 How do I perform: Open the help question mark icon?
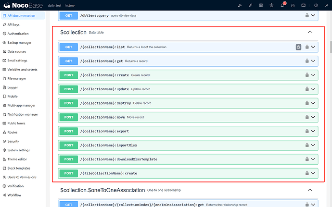(316, 5)
